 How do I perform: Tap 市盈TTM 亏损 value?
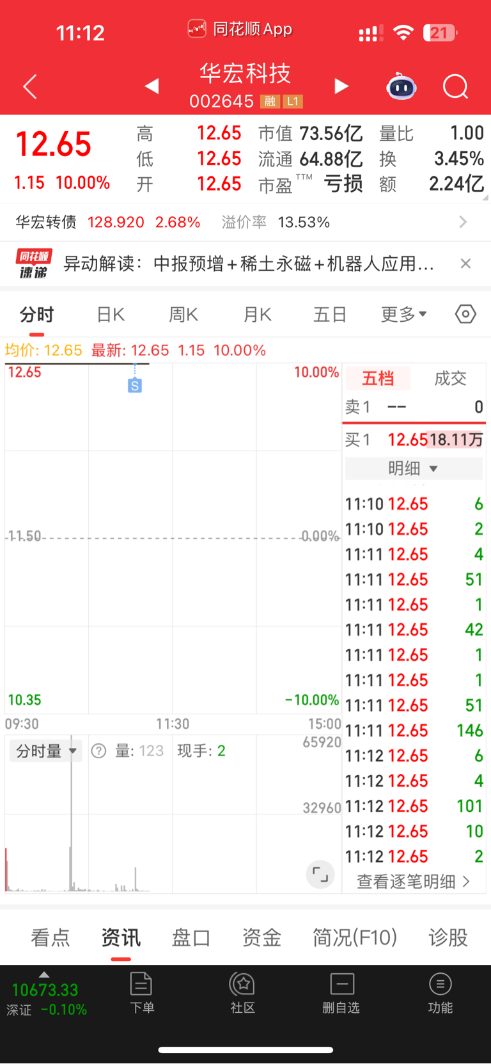pyautogui.click(x=343, y=184)
